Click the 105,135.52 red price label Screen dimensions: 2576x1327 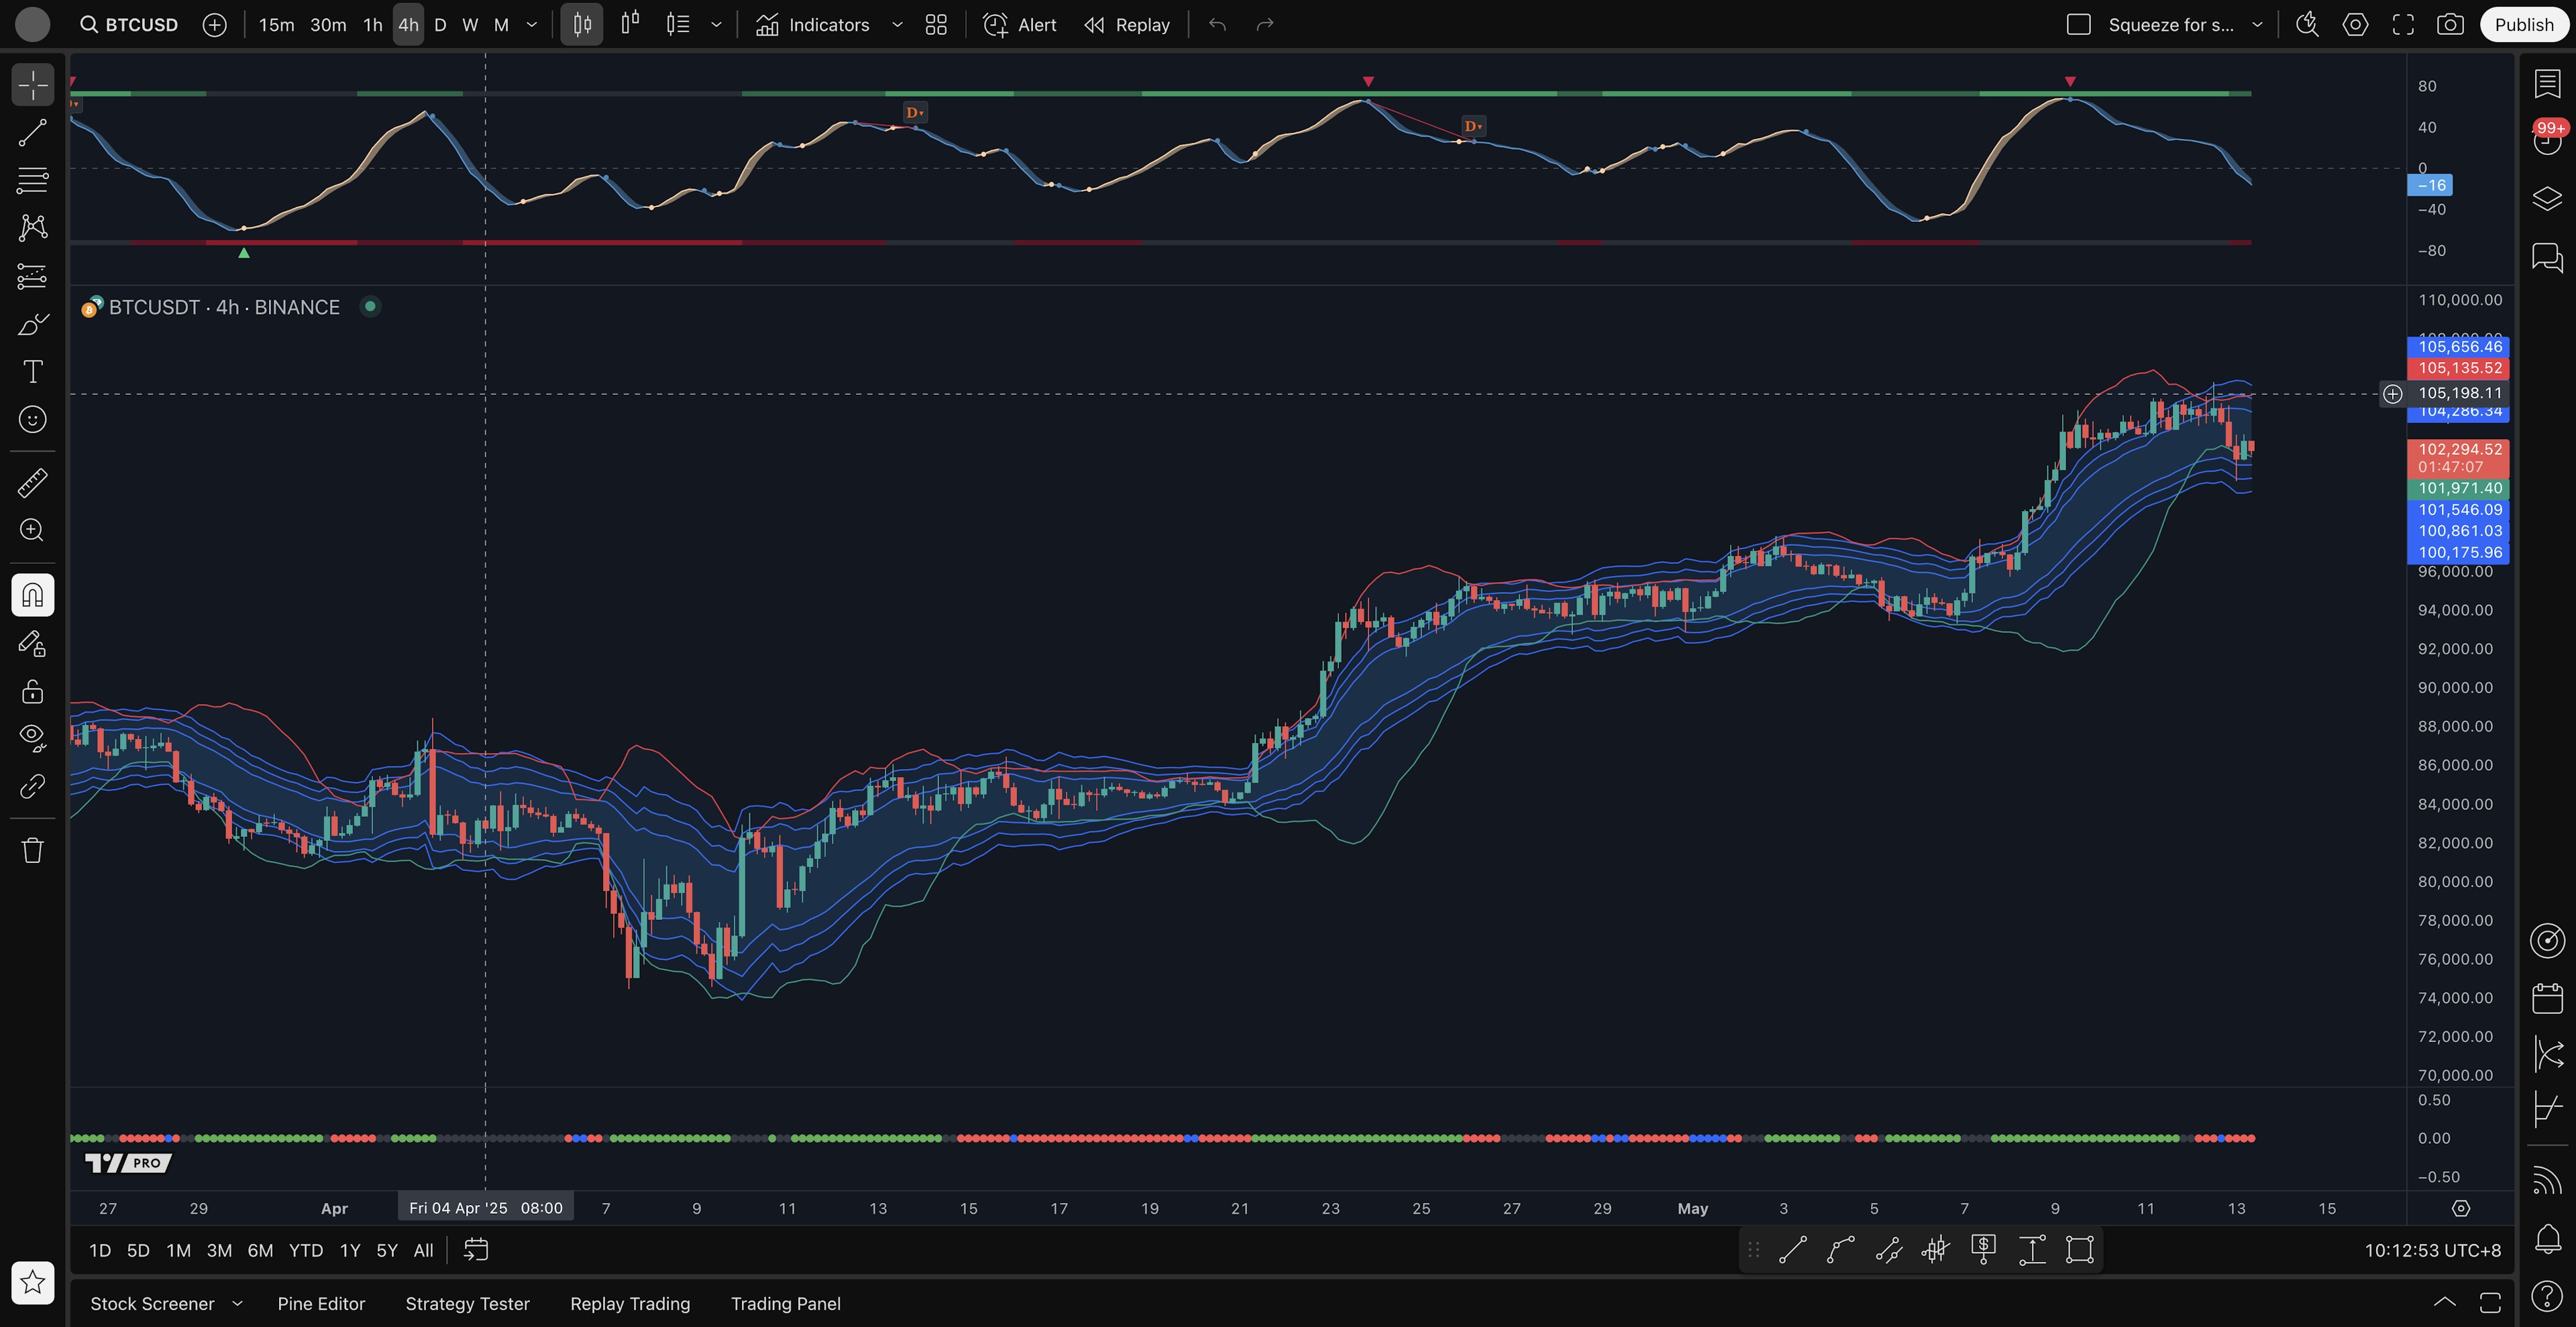(2459, 367)
